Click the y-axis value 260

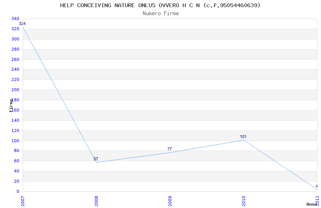click(x=15, y=59)
